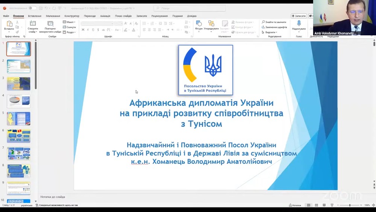
Task: Click Fit slide to window icon
Action: pos(373,205)
